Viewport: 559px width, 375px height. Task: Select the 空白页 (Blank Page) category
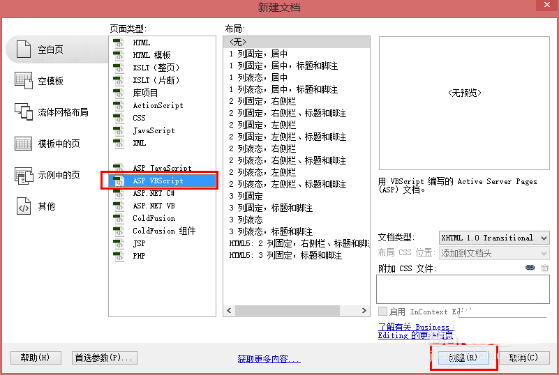point(57,49)
